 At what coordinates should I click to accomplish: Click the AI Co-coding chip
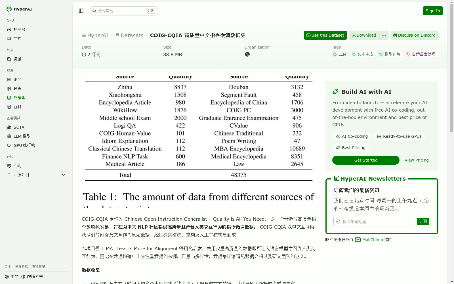tap(352, 136)
